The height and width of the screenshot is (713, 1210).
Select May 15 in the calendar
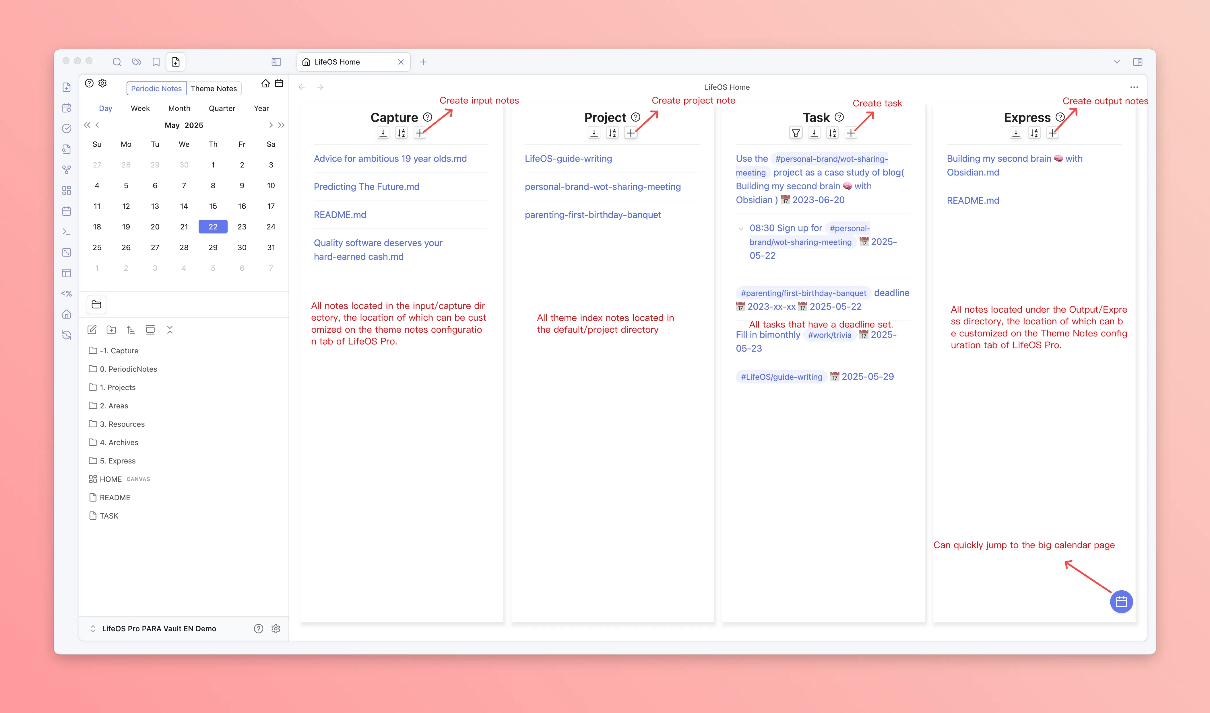[x=212, y=206]
